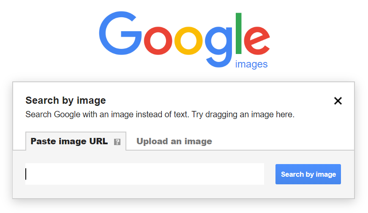
Task: Click the 'Search by image' heading
Action: pos(65,100)
